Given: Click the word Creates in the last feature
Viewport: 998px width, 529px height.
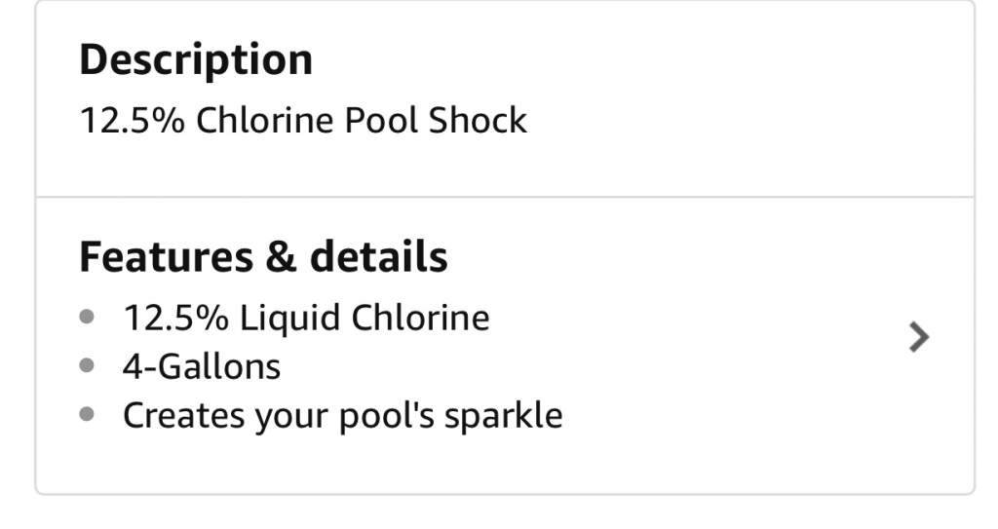Looking at the screenshot, I should click(183, 416).
